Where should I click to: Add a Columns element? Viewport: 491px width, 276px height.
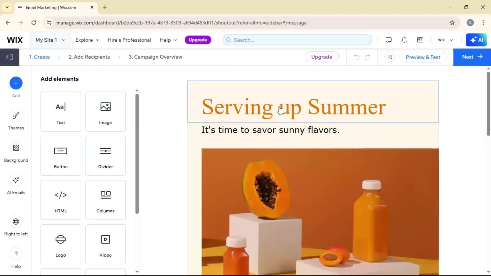click(x=105, y=200)
